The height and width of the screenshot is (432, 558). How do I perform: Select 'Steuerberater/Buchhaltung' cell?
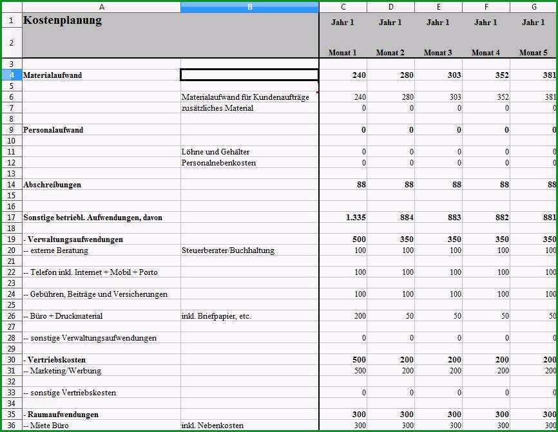click(x=249, y=250)
